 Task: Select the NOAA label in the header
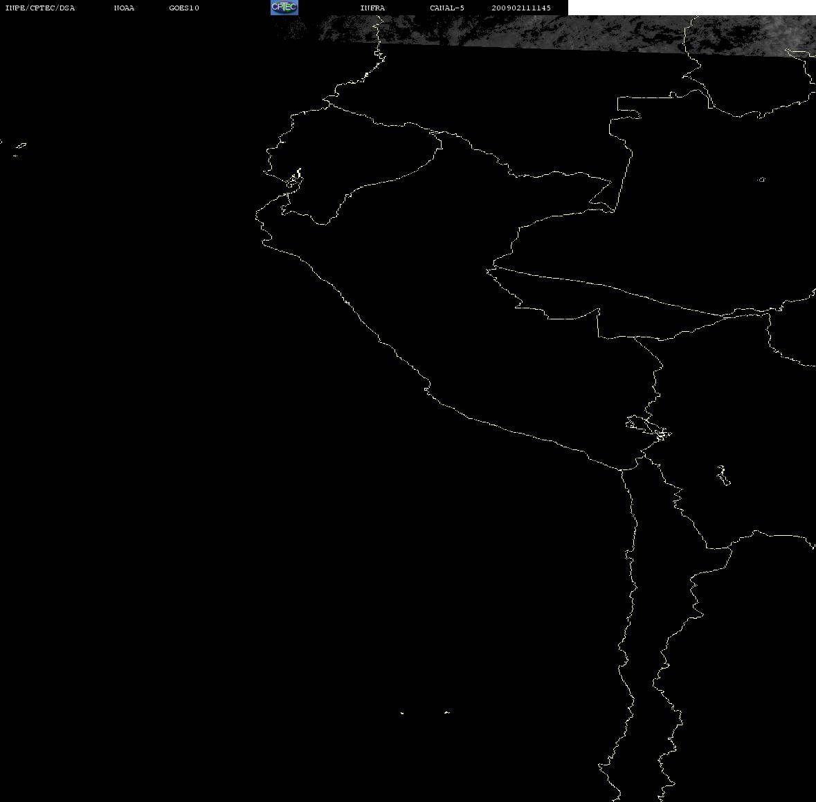coord(124,8)
